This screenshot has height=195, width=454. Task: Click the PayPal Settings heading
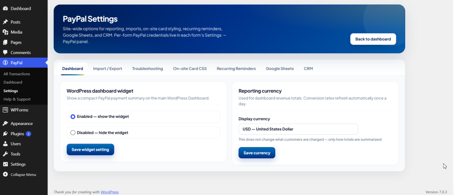point(90,19)
